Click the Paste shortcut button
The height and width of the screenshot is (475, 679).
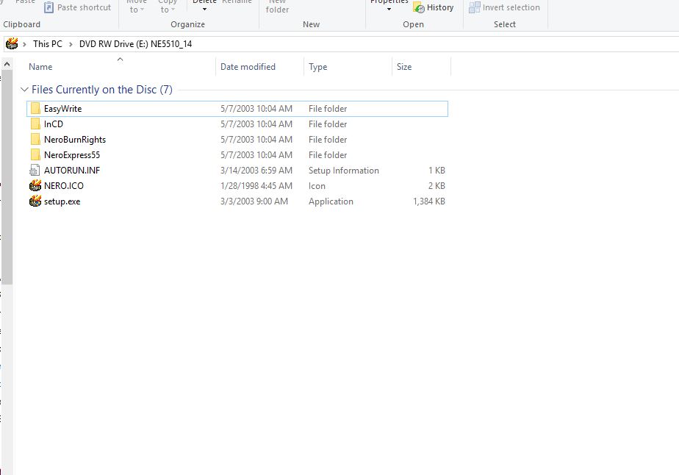click(x=77, y=7)
